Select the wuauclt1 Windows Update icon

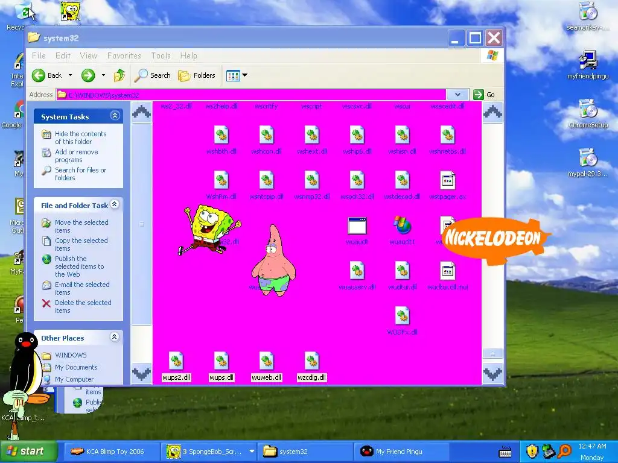pyautogui.click(x=402, y=225)
